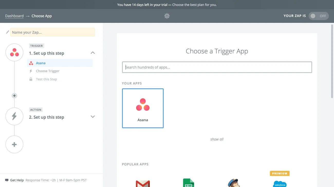Click "Choose the best plan for you" link
Screen dimensions: 334x187
pos(194,5)
